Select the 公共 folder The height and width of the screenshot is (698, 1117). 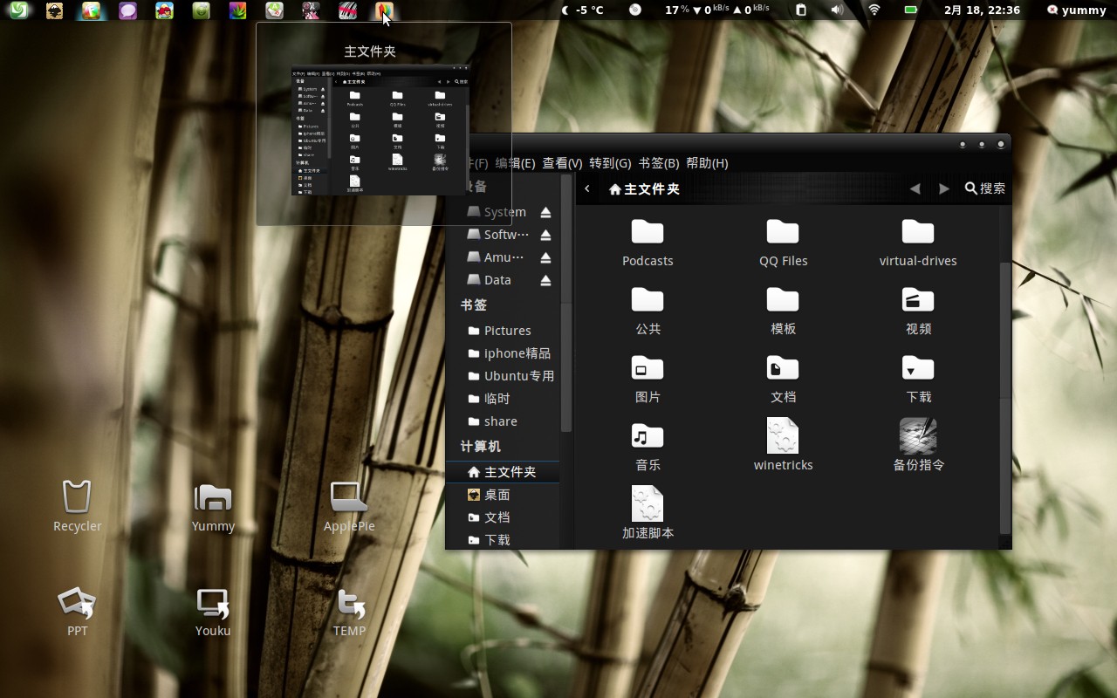648,310
